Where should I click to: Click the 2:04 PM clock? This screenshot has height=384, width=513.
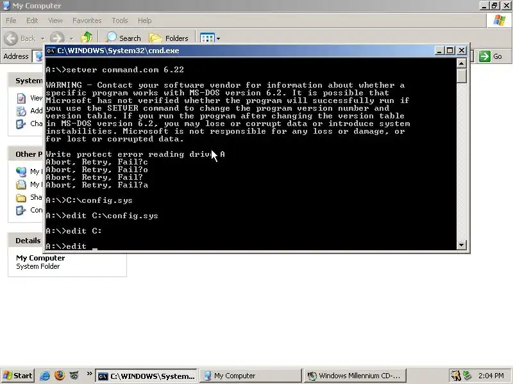(x=491, y=376)
